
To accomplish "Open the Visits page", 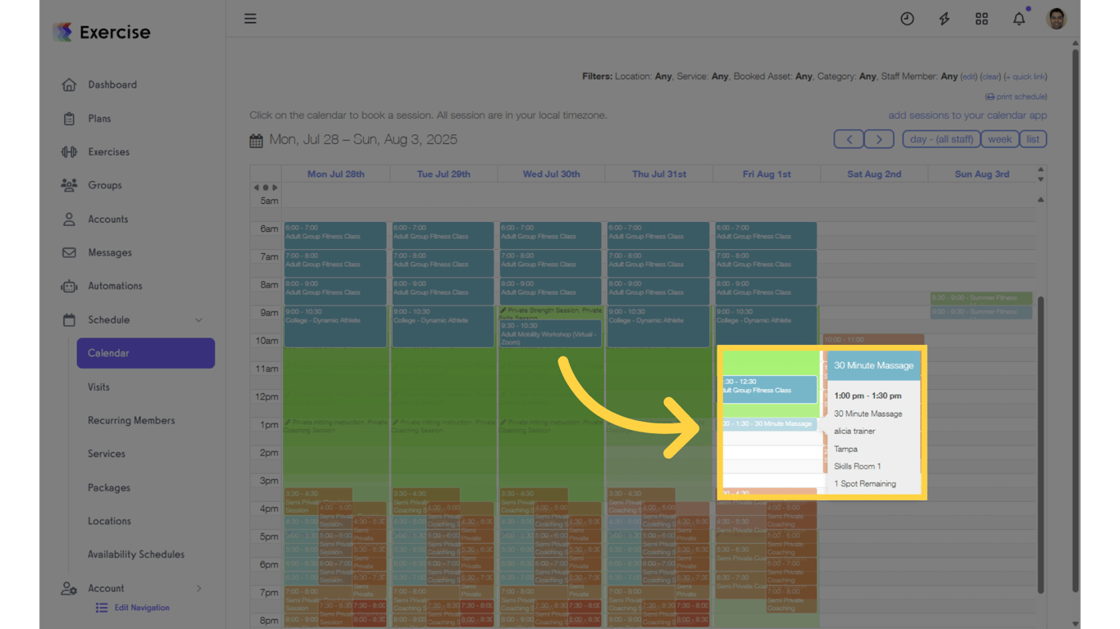I will [98, 387].
